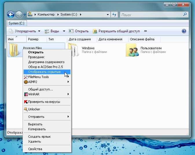Open the Упорядочить menu
This screenshot has width=195, height=155.
pos(25,31)
